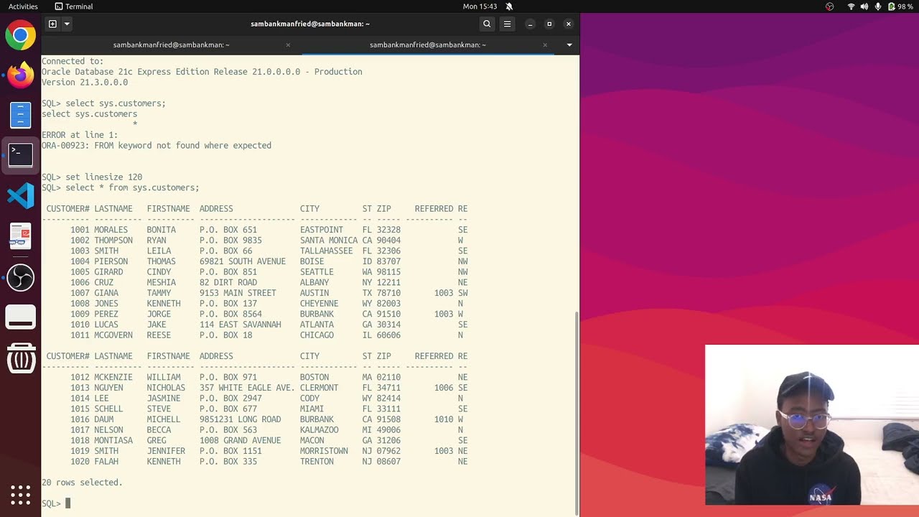Click the text 'EASTPOINT'
Image resolution: width=919 pixels, height=517 pixels.
pyautogui.click(x=322, y=230)
